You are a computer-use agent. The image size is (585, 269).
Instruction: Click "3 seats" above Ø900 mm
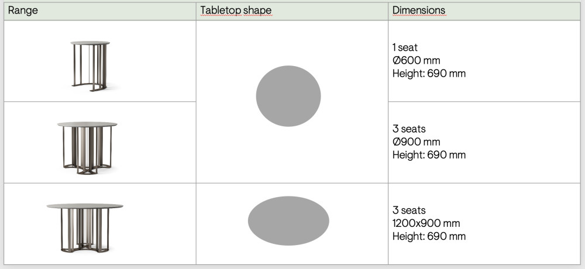(409, 129)
